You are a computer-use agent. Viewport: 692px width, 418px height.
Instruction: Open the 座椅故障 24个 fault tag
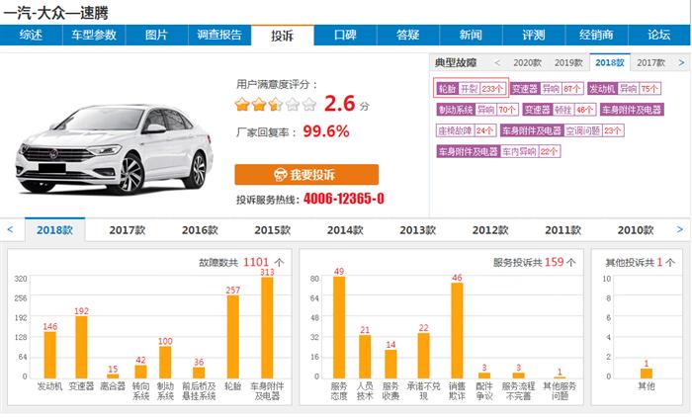467,130
